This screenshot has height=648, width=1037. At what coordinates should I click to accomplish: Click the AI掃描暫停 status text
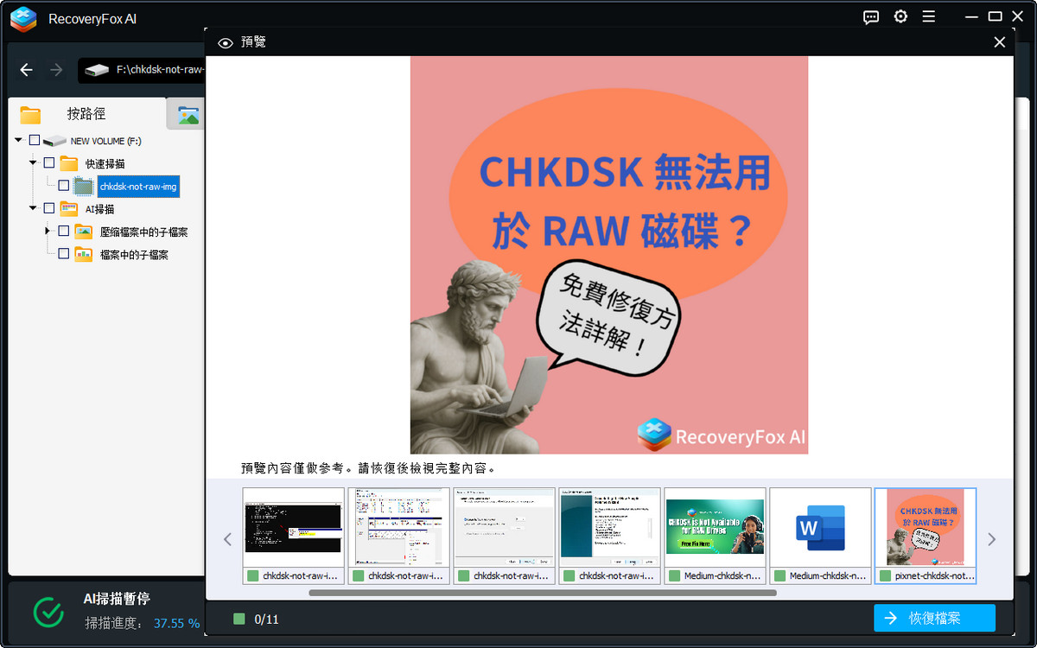[117, 600]
